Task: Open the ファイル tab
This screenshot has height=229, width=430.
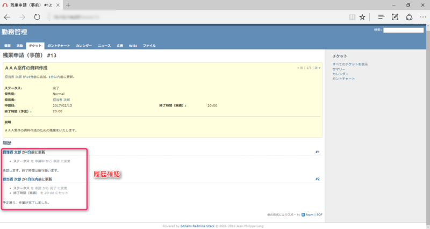Action: click(149, 46)
